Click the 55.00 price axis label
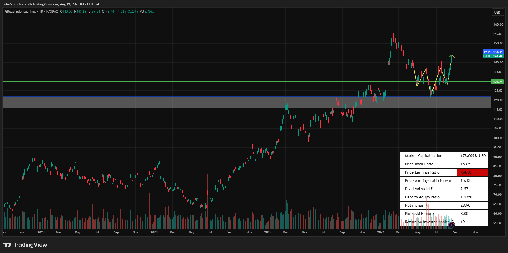The width and height of the screenshot is (508, 253). 497,223
